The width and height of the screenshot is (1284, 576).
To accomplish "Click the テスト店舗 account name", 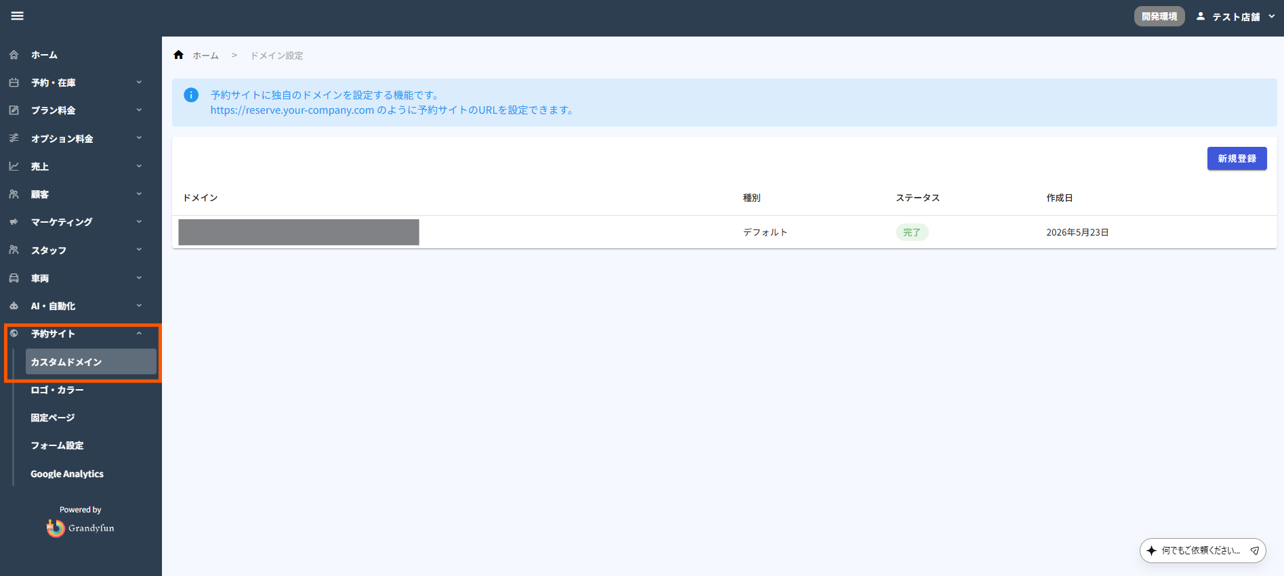I will coord(1236,17).
